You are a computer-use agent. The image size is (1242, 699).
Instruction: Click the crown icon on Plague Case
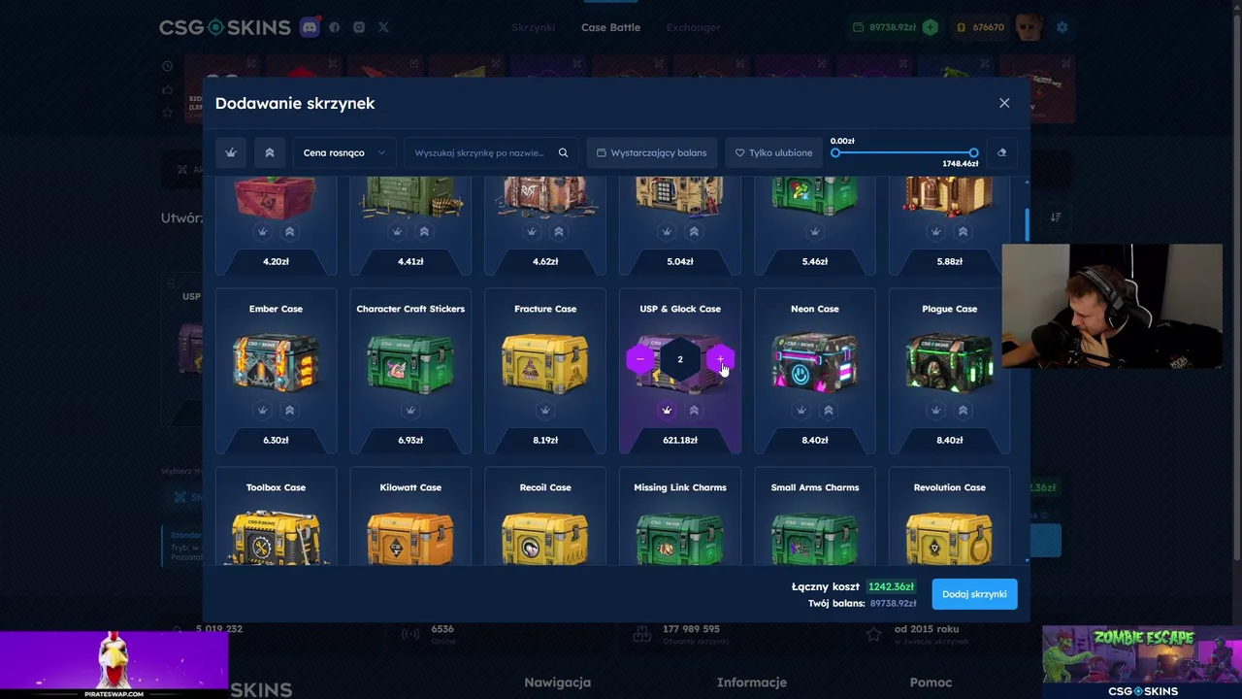(x=936, y=410)
